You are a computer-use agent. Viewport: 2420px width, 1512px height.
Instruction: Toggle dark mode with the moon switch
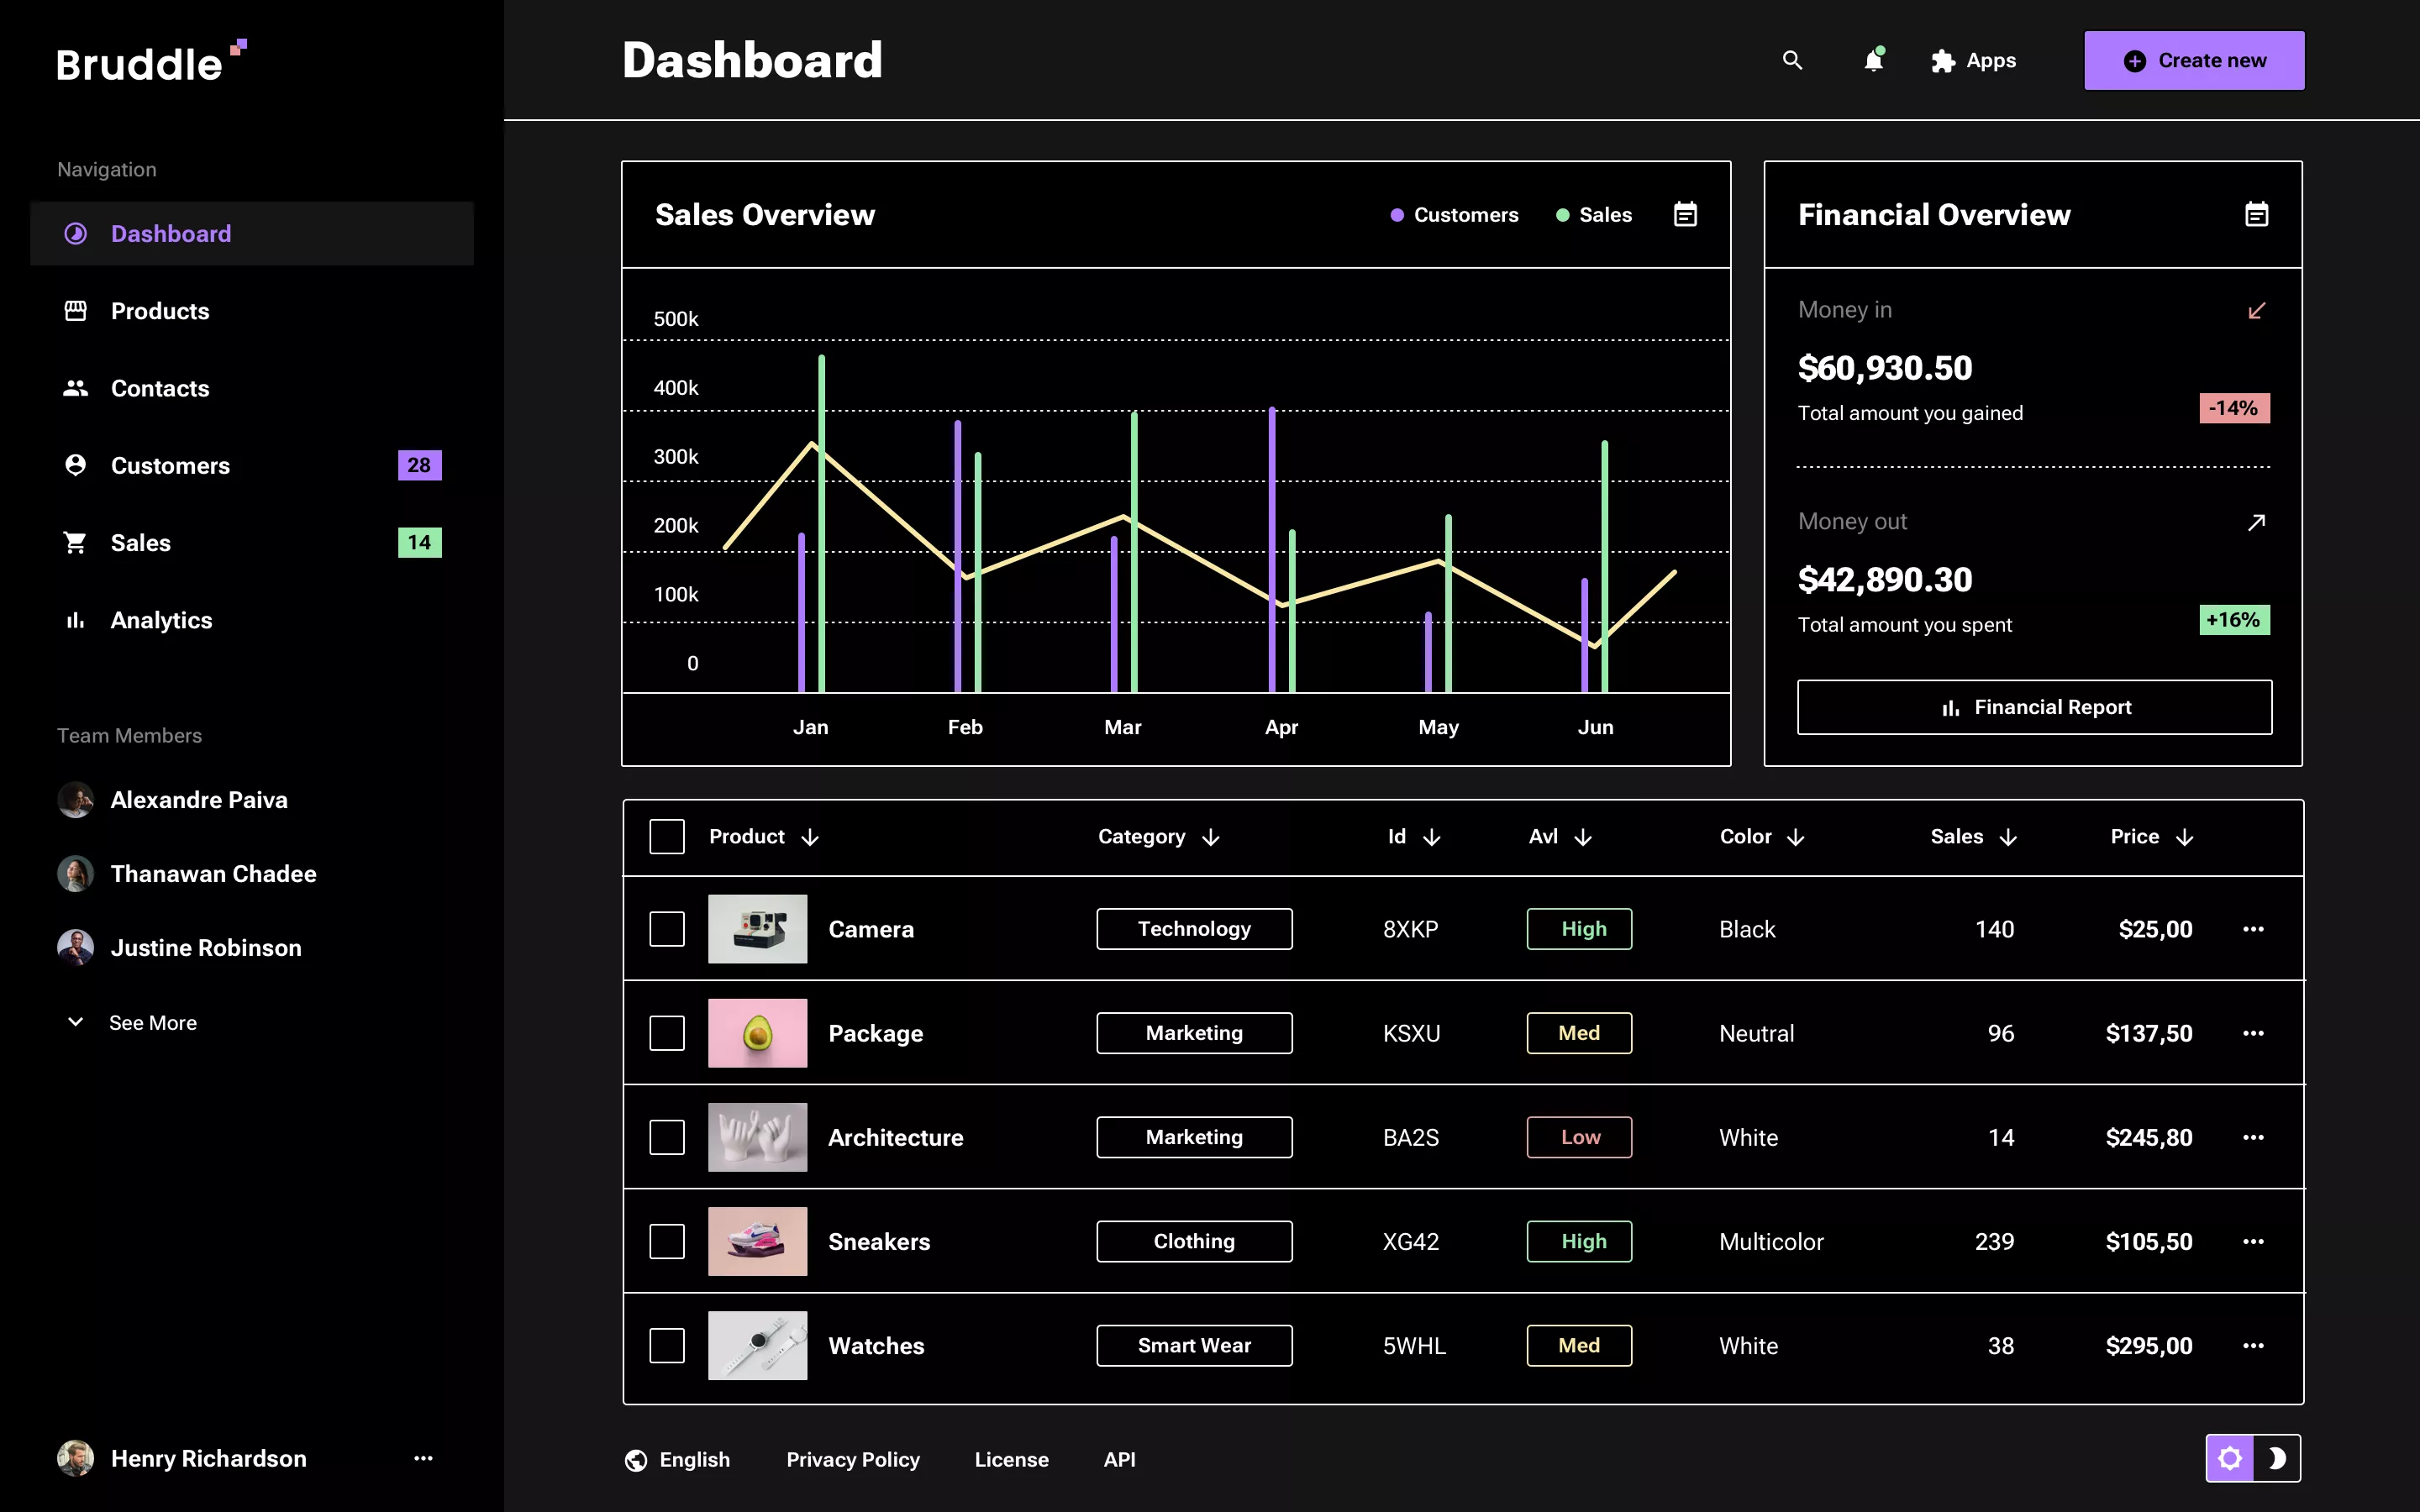pos(2278,1458)
